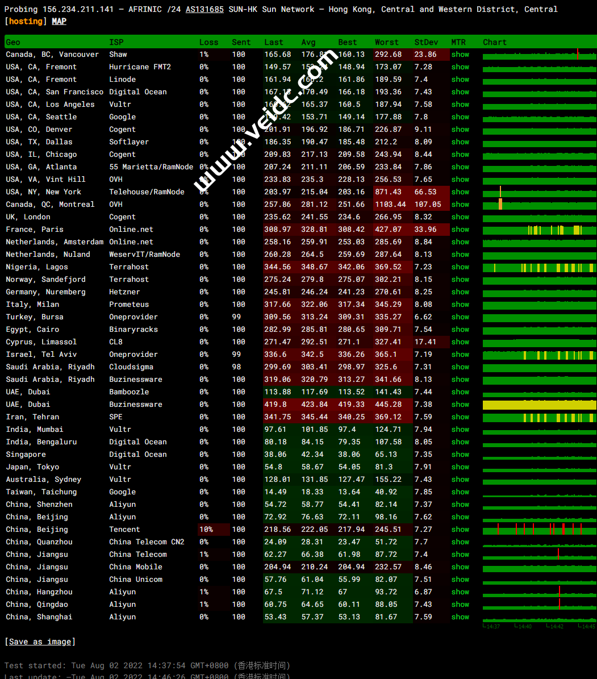The image size is (597, 679).
Task: Show MTR for Israel Tel Aviv
Action: tap(460, 355)
